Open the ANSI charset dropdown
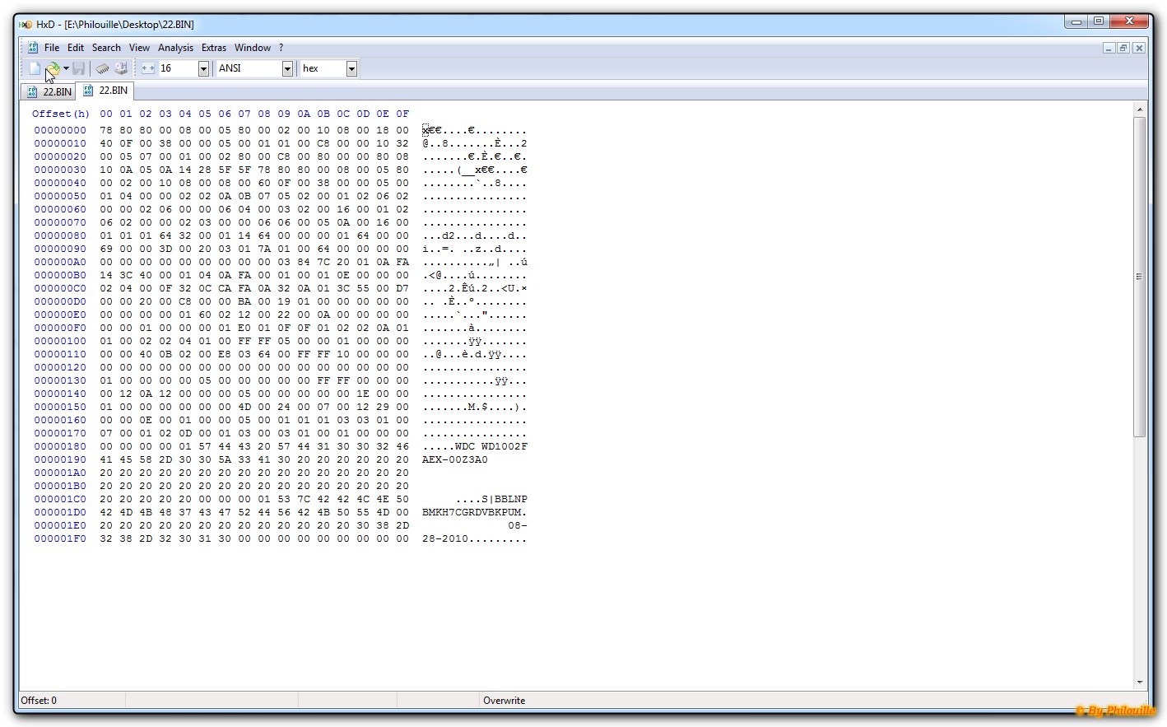This screenshot has height=727, width=1167. [287, 69]
